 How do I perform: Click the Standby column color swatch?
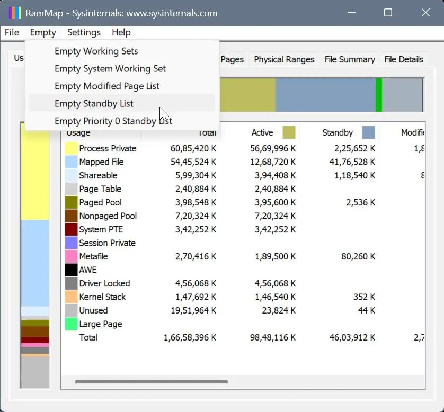tap(368, 132)
